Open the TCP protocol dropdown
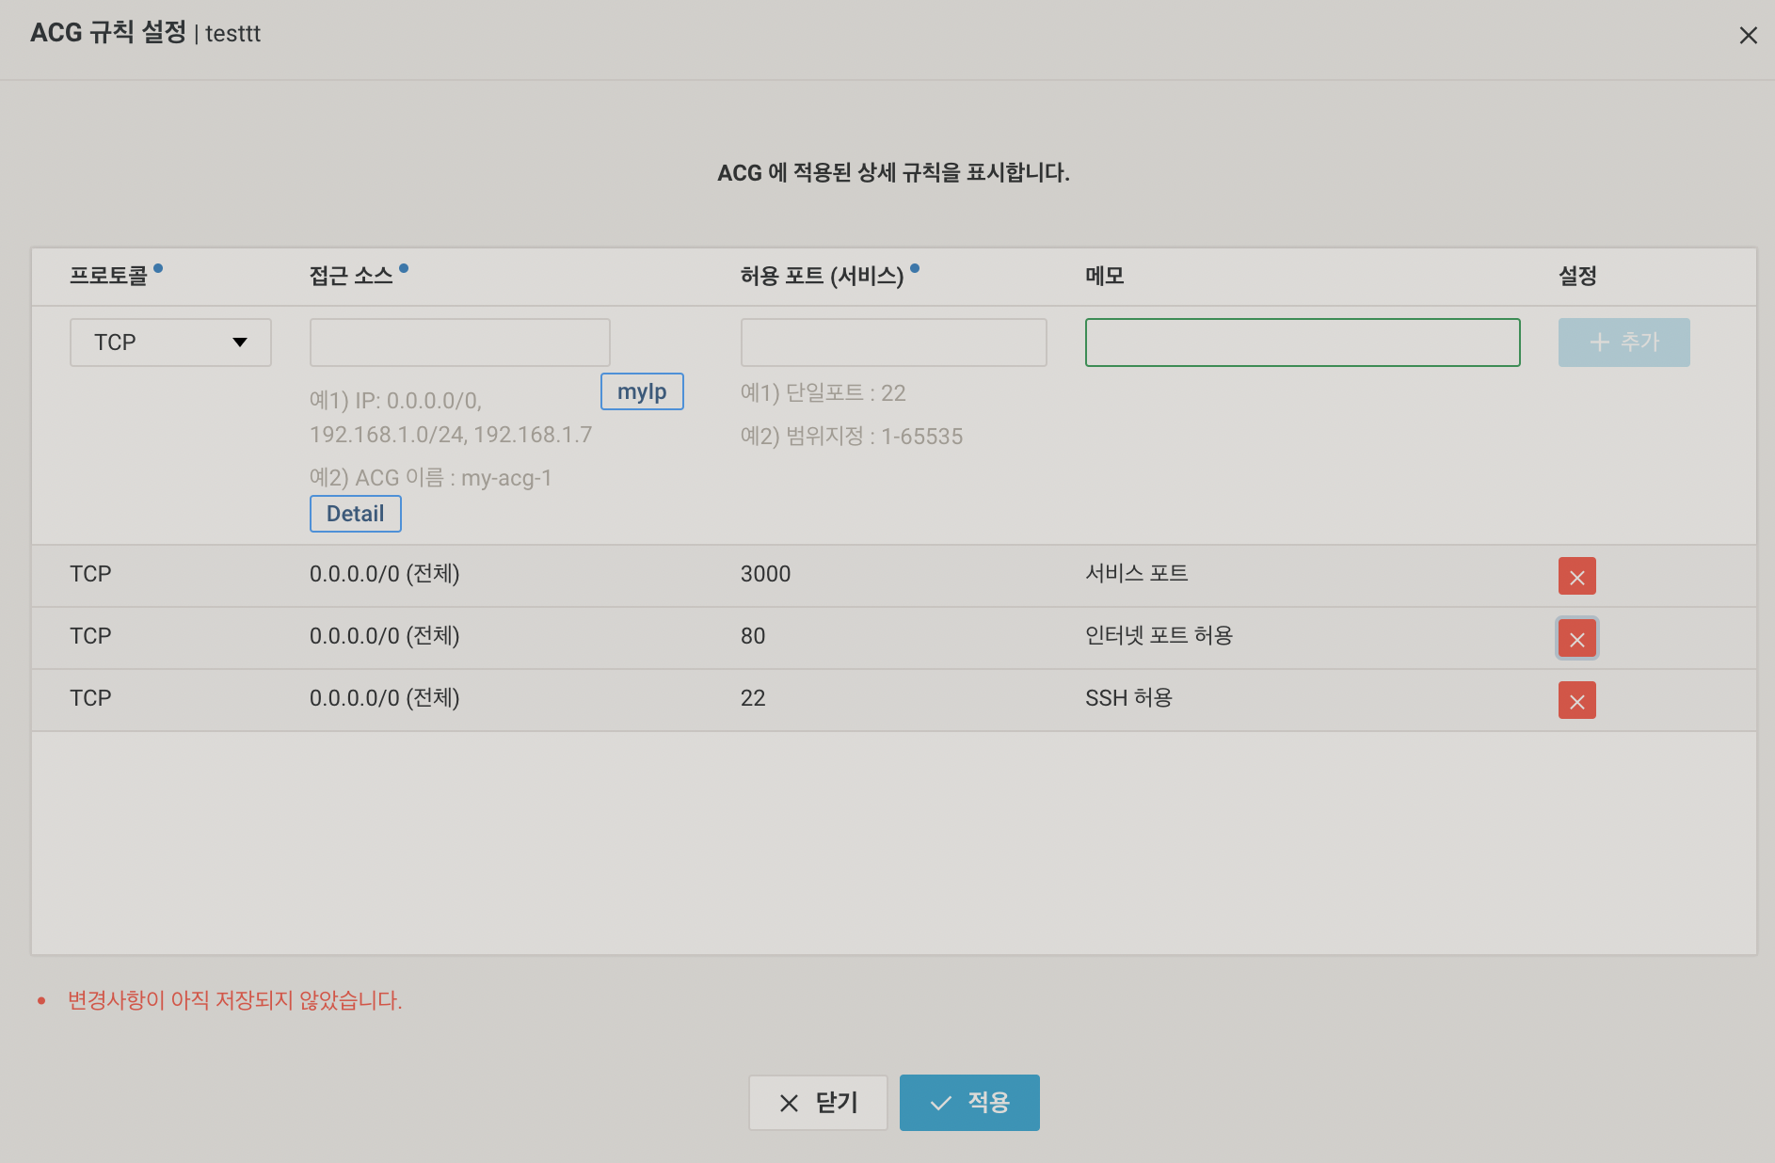Screen dimensions: 1775x1163 coord(170,342)
